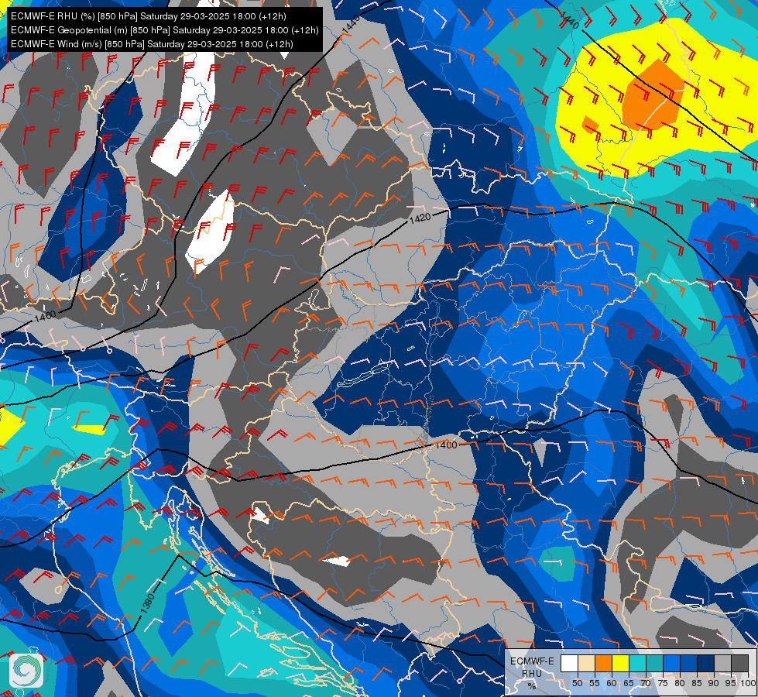The height and width of the screenshot is (697, 758).
Task: Click the legend RHU label
Action: pyautogui.click(x=532, y=673)
